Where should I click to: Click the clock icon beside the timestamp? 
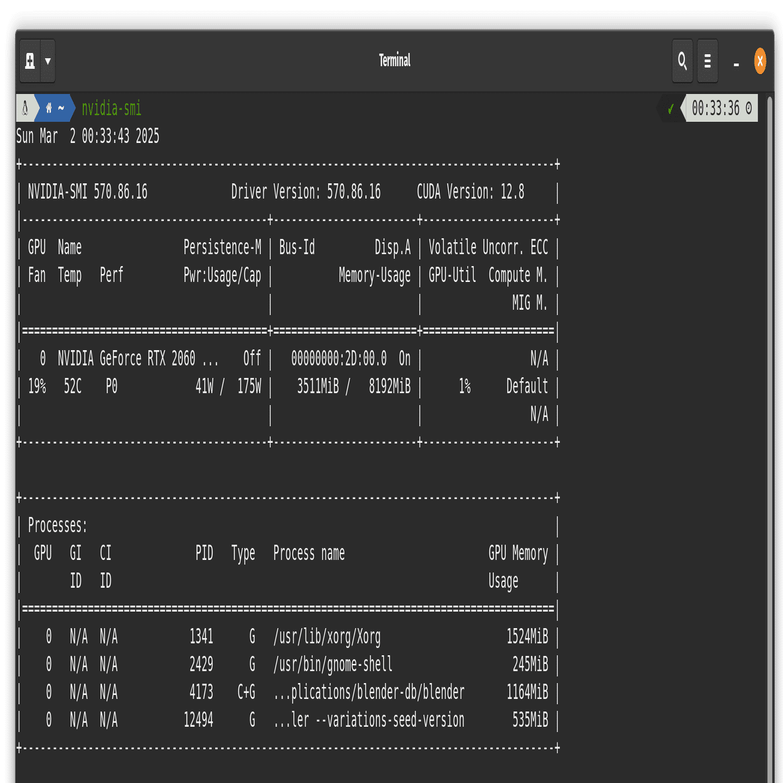tap(749, 108)
